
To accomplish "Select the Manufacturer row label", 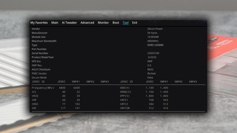I will tap(39, 33).
